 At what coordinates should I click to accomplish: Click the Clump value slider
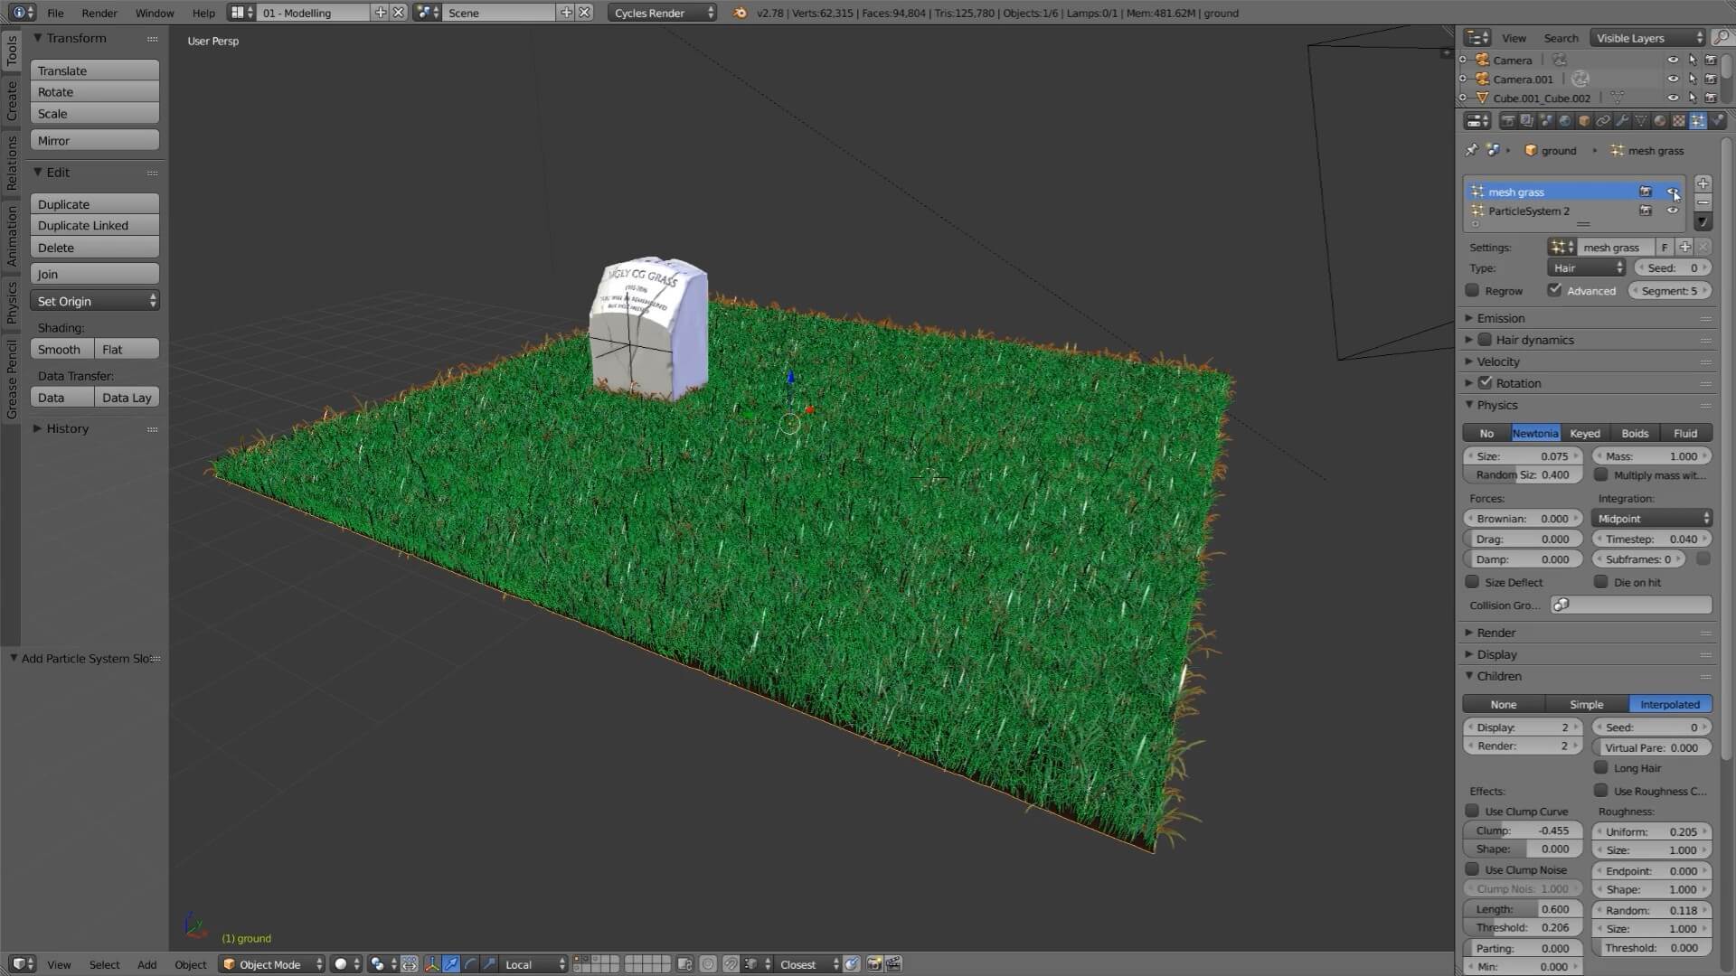(1523, 831)
